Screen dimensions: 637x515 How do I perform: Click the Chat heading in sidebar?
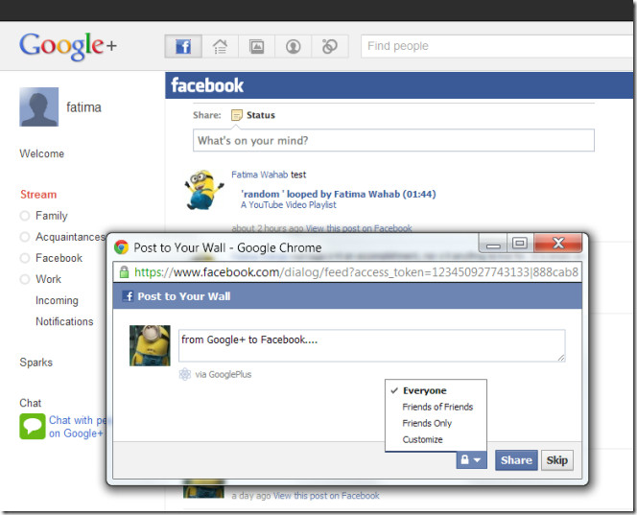coord(31,403)
